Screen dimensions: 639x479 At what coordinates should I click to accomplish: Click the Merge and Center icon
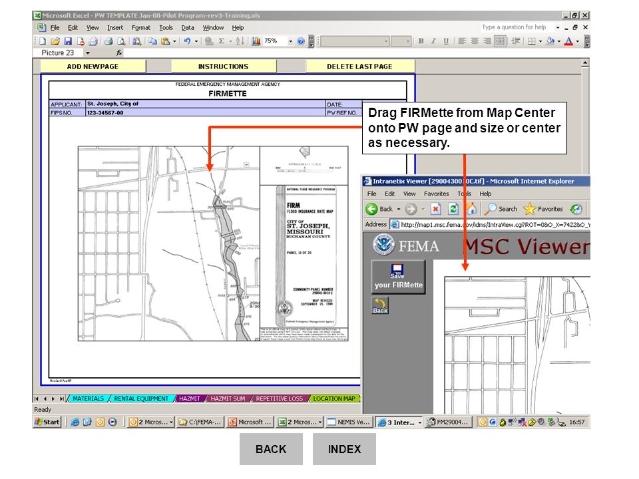point(500,41)
